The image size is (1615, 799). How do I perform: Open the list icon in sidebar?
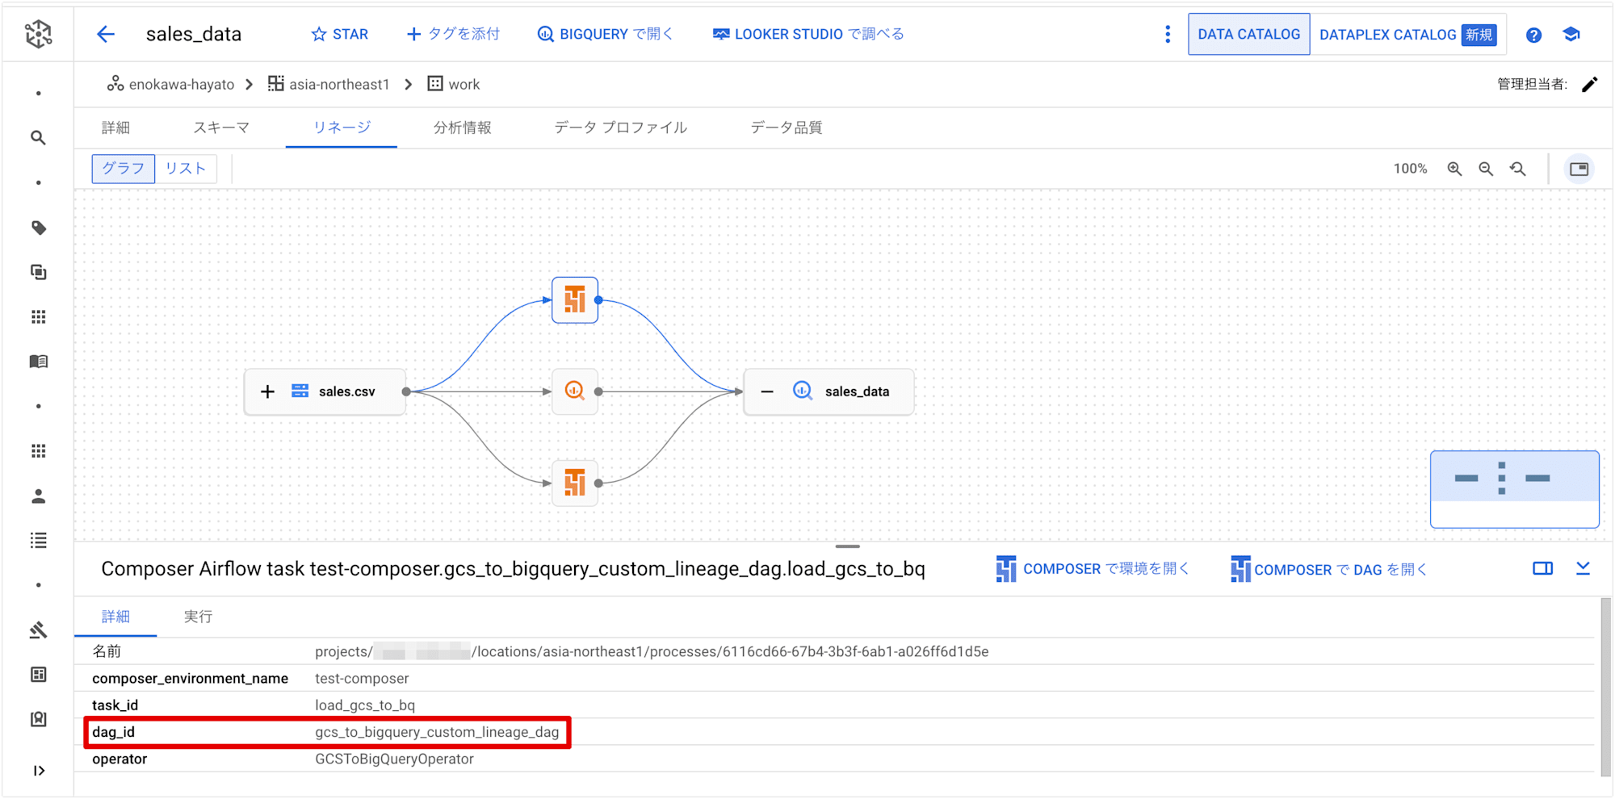38,540
